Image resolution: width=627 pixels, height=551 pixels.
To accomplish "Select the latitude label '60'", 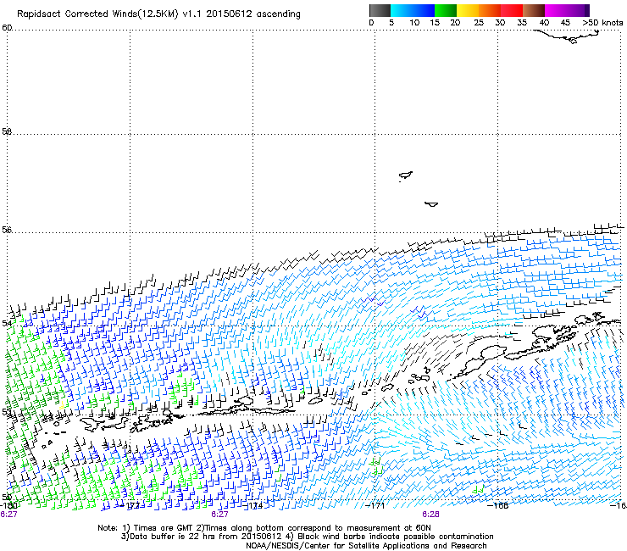I will tap(7, 28).
